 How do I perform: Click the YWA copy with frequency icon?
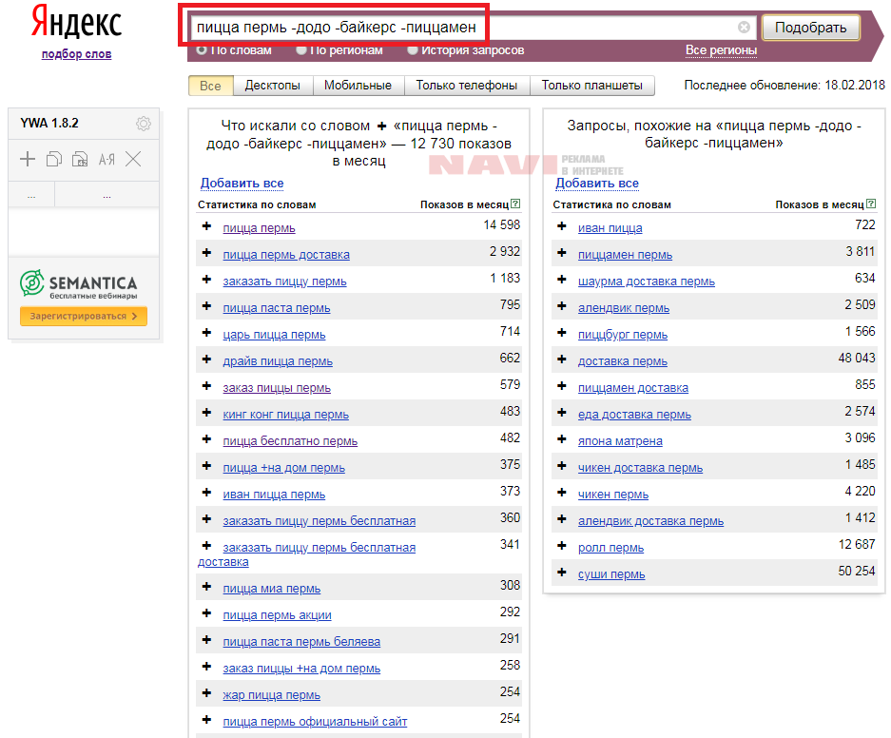click(x=80, y=159)
